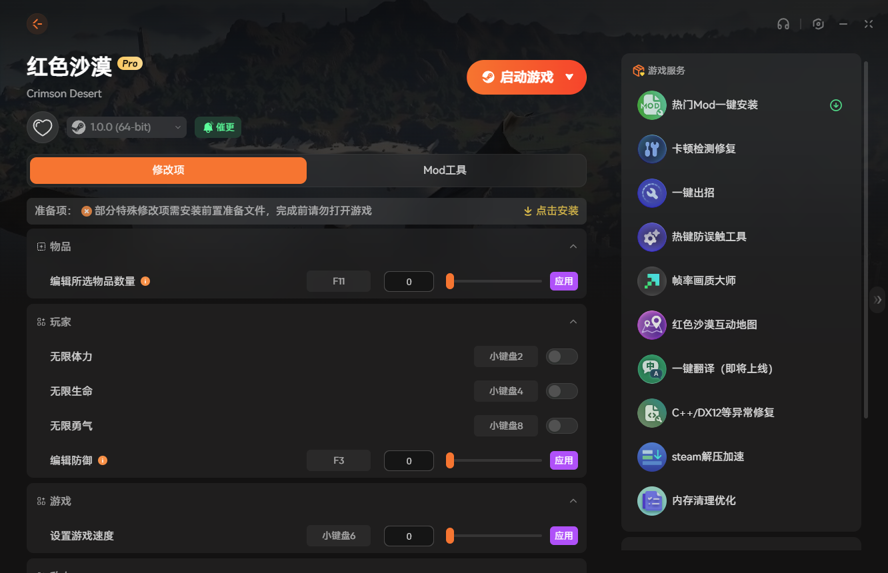Viewport: 888px width, 573px height.
Task: Enable the 无限体力 toggle
Action: (x=561, y=356)
